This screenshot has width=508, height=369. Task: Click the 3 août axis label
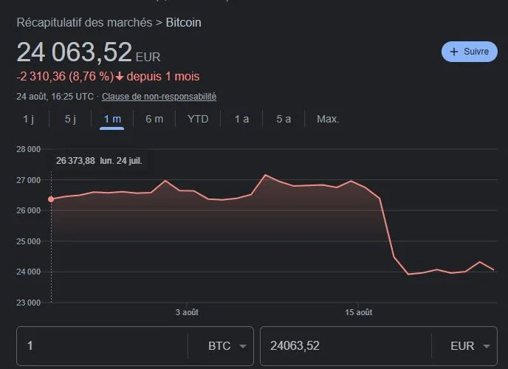(187, 312)
